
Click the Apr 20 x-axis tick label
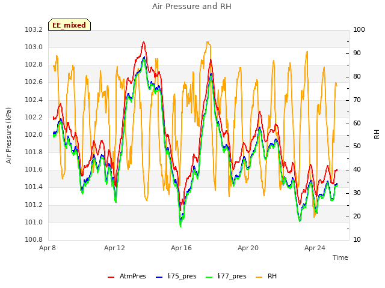click(248, 248)
